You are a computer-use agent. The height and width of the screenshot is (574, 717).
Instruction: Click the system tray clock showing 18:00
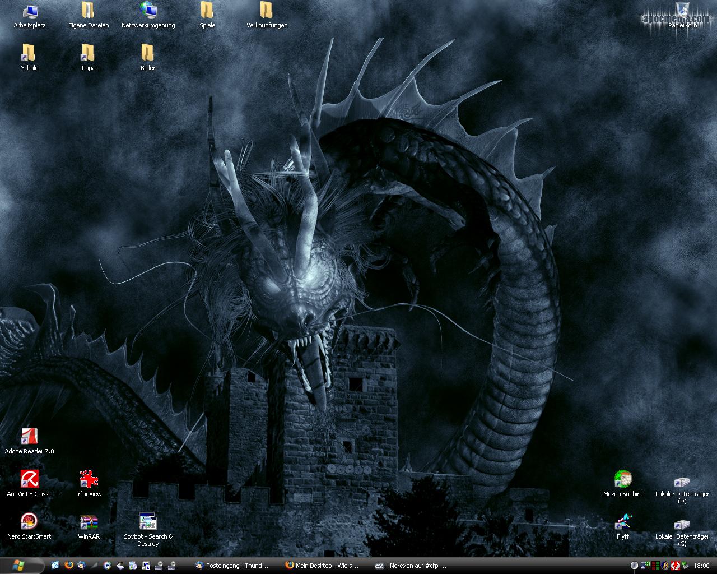[x=701, y=566]
